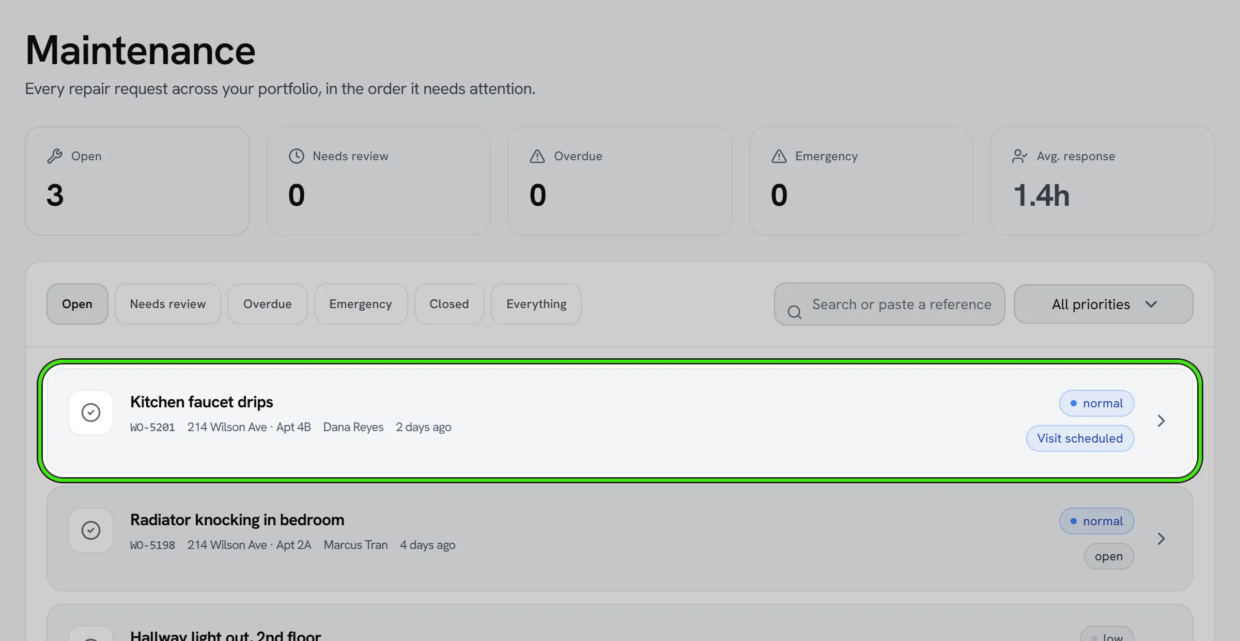
Task: Open the Kitchen faucet drips title
Action: [x=202, y=402]
